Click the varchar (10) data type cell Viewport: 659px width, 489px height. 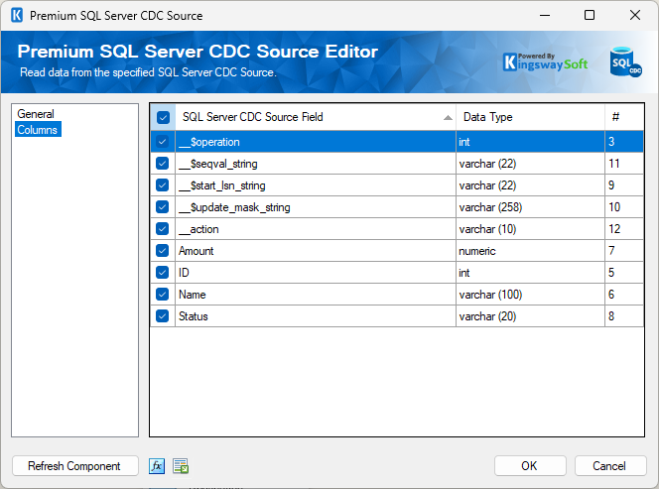click(x=530, y=229)
